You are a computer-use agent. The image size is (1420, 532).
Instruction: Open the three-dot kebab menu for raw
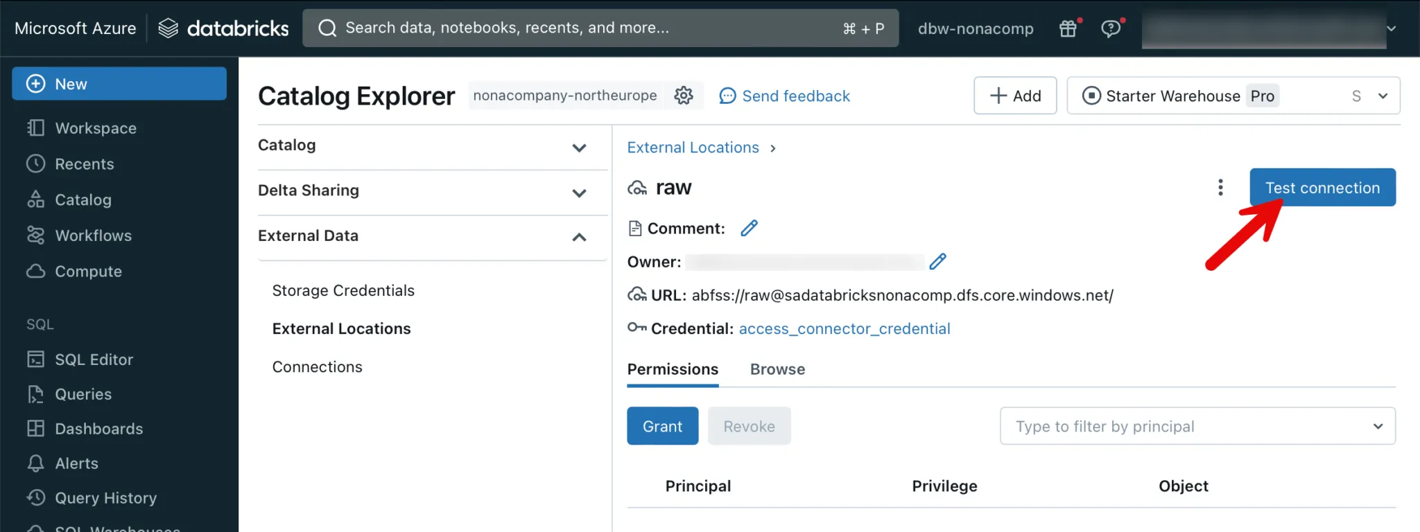point(1220,188)
